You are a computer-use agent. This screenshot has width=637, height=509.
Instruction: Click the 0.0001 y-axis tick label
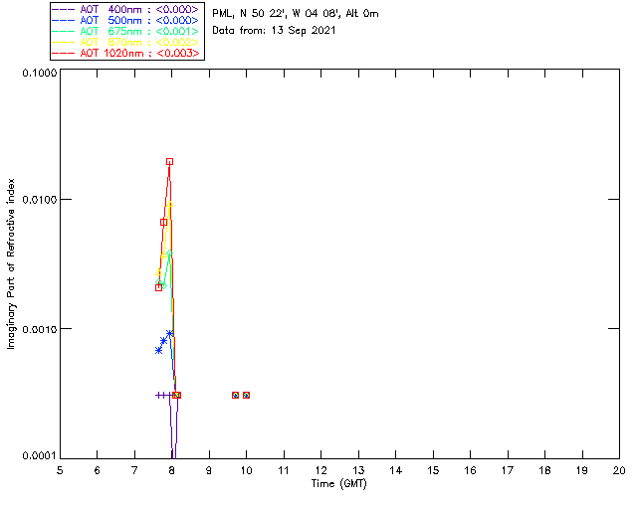[x=40, y=455]
